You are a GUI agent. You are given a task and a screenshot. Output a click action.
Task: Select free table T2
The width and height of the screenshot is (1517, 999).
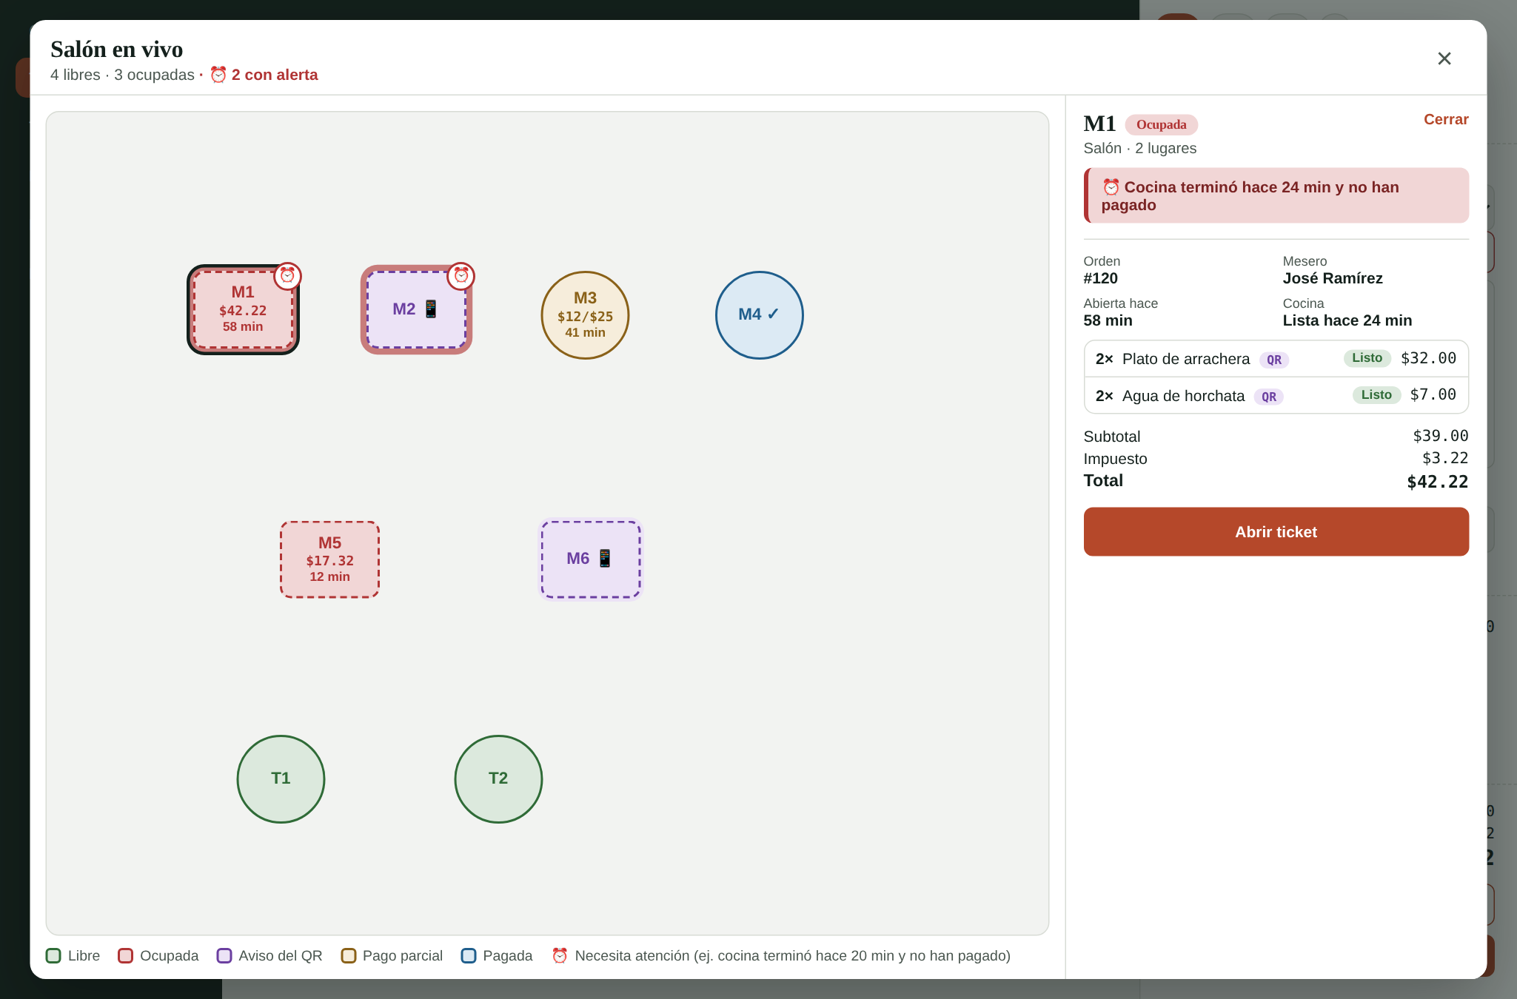point(498,778)
